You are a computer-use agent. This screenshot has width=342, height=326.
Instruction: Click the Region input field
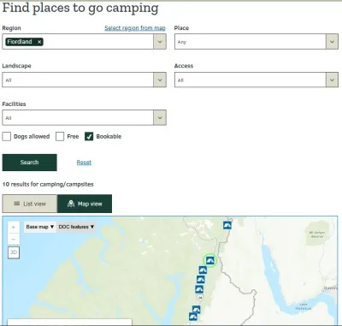(84, 42)
